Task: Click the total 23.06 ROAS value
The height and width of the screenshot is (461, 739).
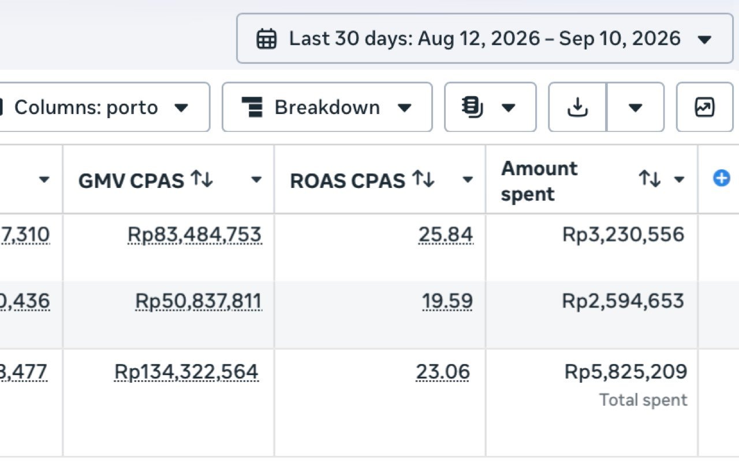Action: 443,372
